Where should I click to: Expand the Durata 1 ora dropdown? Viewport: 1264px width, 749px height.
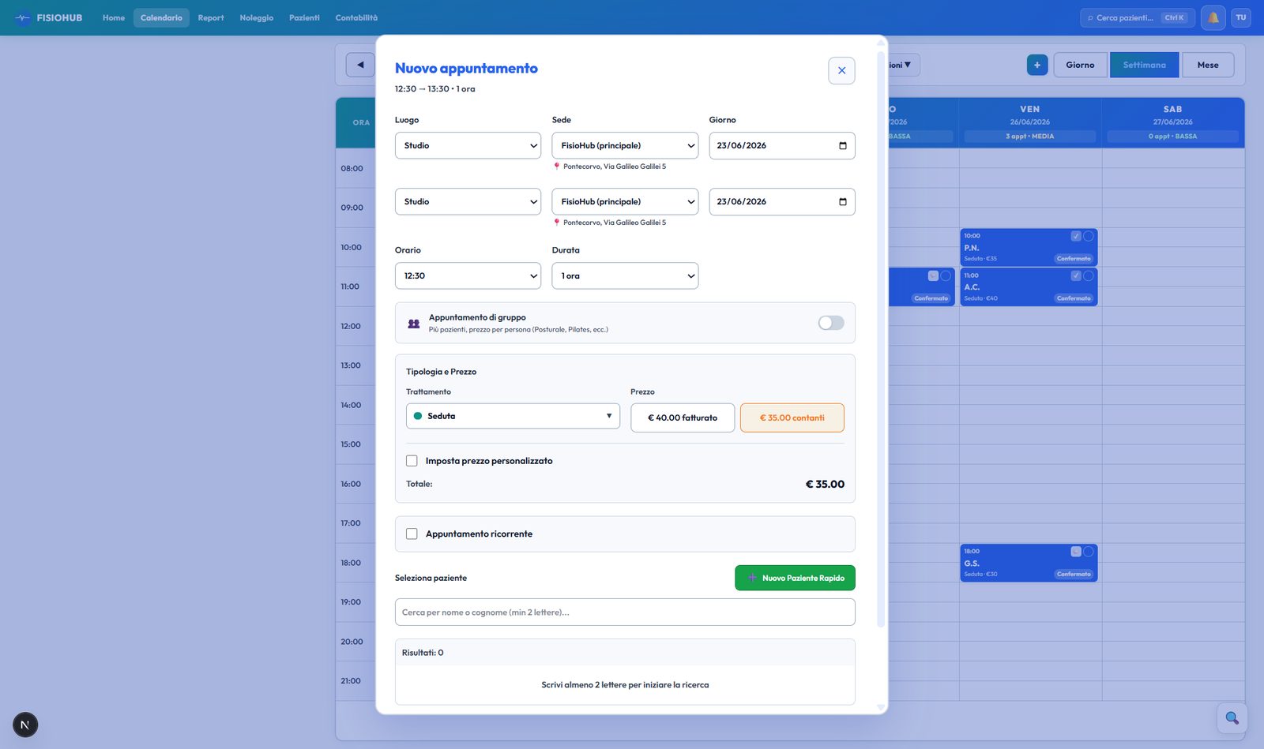click(x=625, y=275)
